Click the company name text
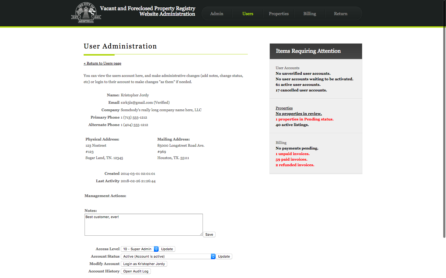The height and width of the screenshot is (278, 446). click(x=161, y=110)
